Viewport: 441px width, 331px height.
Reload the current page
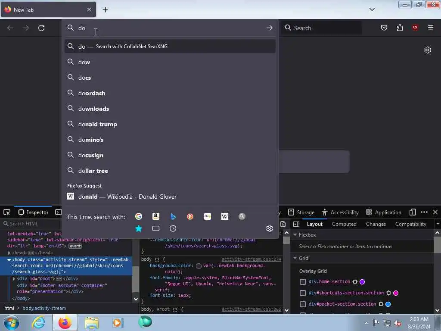click(x=41, y=28)
